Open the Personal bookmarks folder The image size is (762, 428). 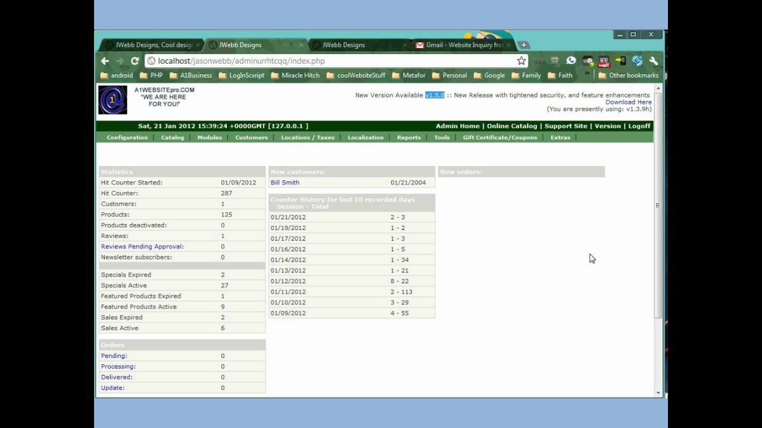[449, 75]
